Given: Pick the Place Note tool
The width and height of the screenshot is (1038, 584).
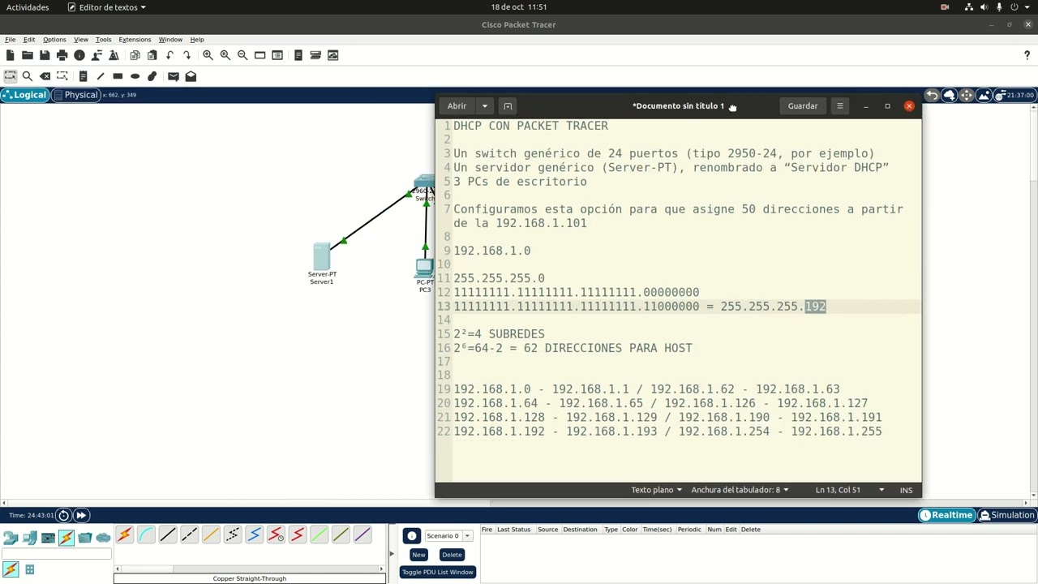Looking at the screenshot, I should (83, 76).
